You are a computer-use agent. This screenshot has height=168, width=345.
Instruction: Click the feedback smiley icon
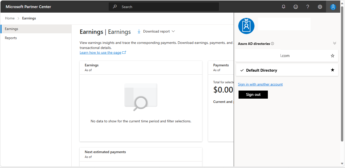[x=296, y=7]
